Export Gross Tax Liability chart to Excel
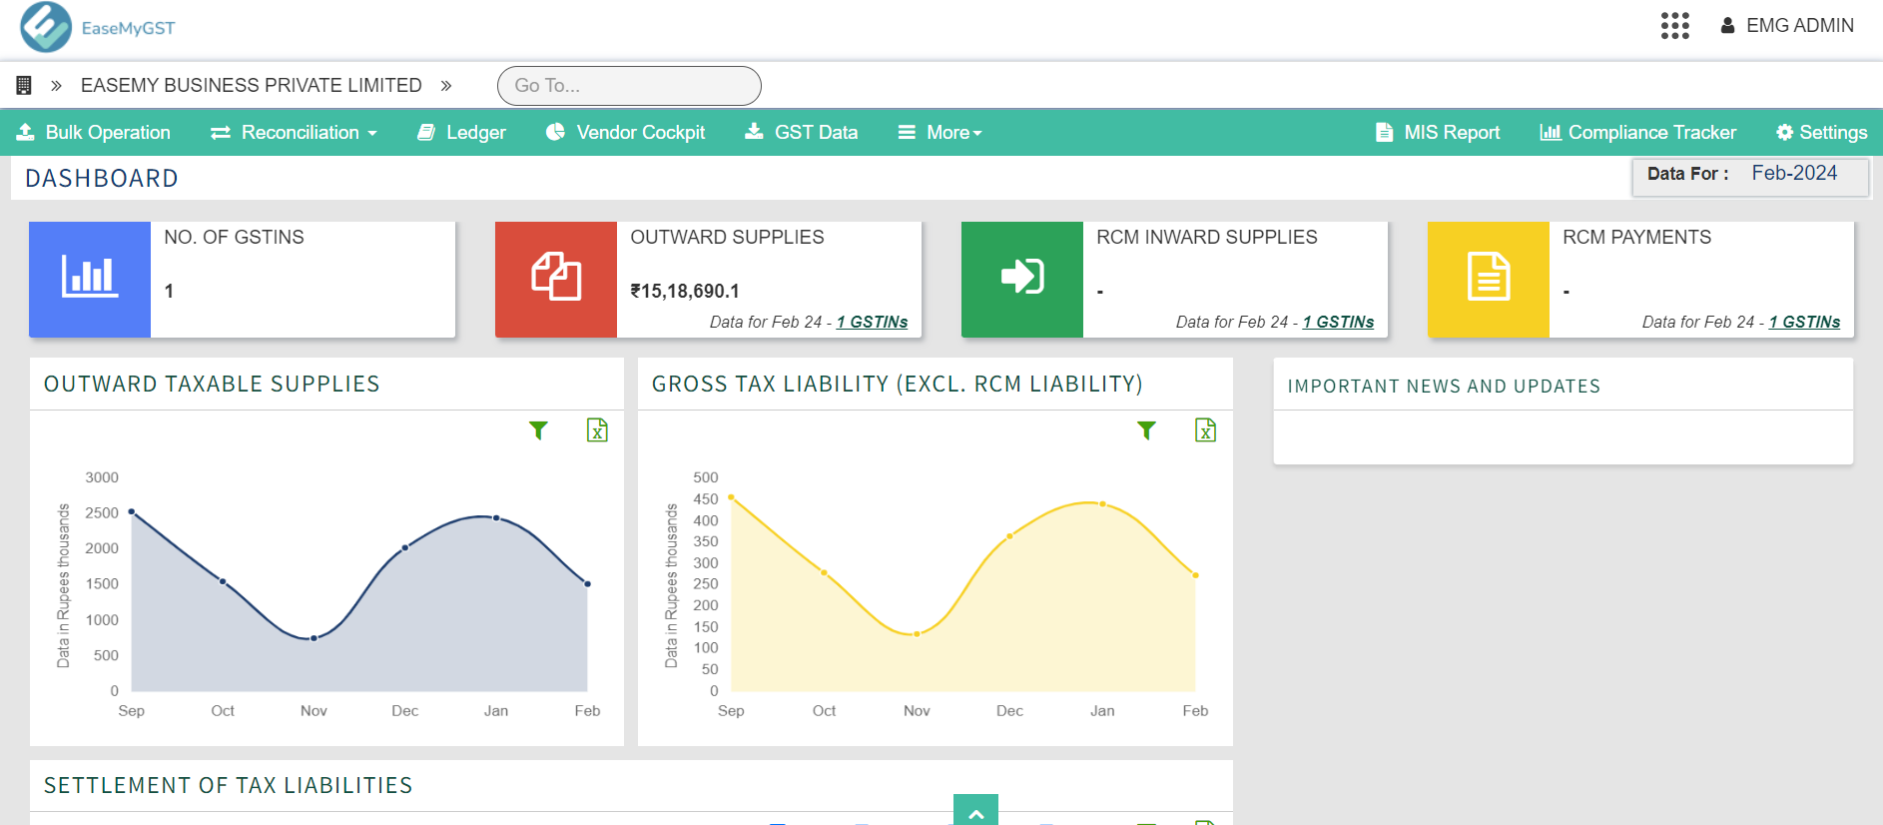Screen dimensions: 1883x825 click(x=1205, y=430)
